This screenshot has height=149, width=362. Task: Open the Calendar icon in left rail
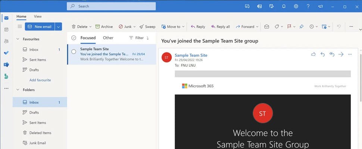(x=6, y=29)
